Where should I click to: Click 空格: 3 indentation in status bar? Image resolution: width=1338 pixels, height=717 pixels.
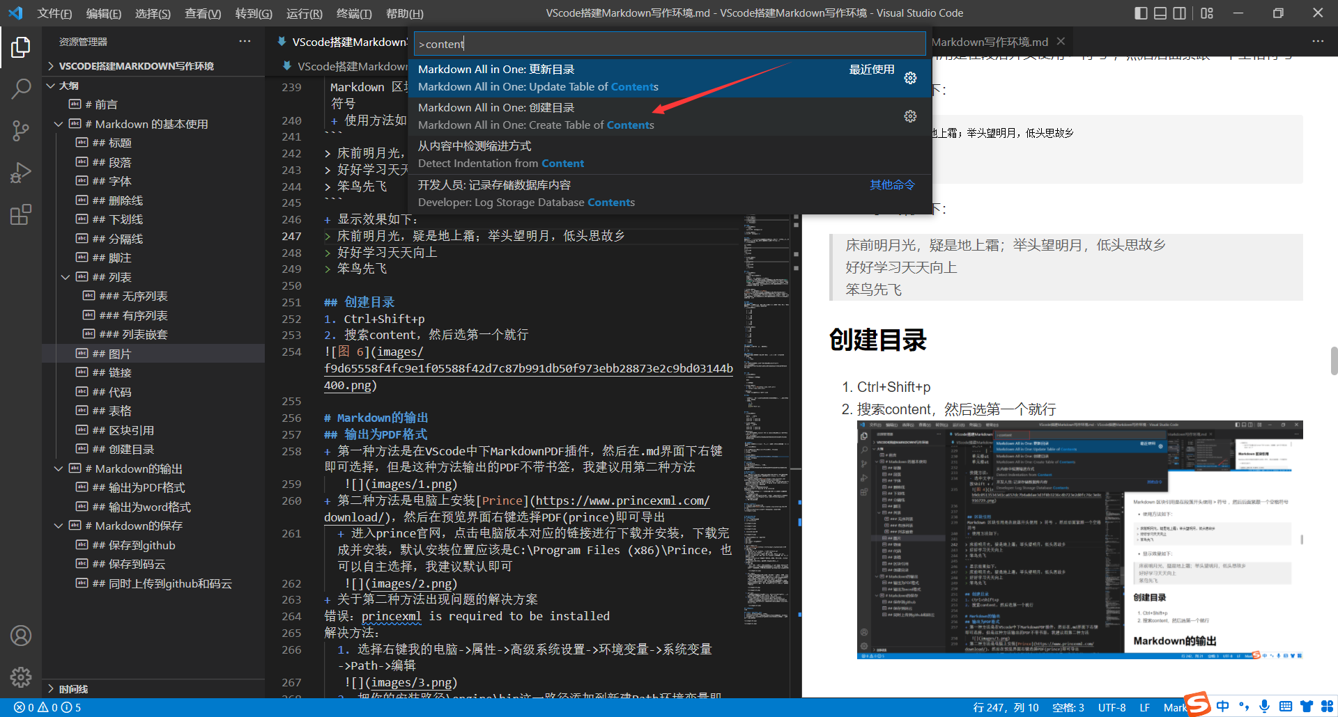1068,707
